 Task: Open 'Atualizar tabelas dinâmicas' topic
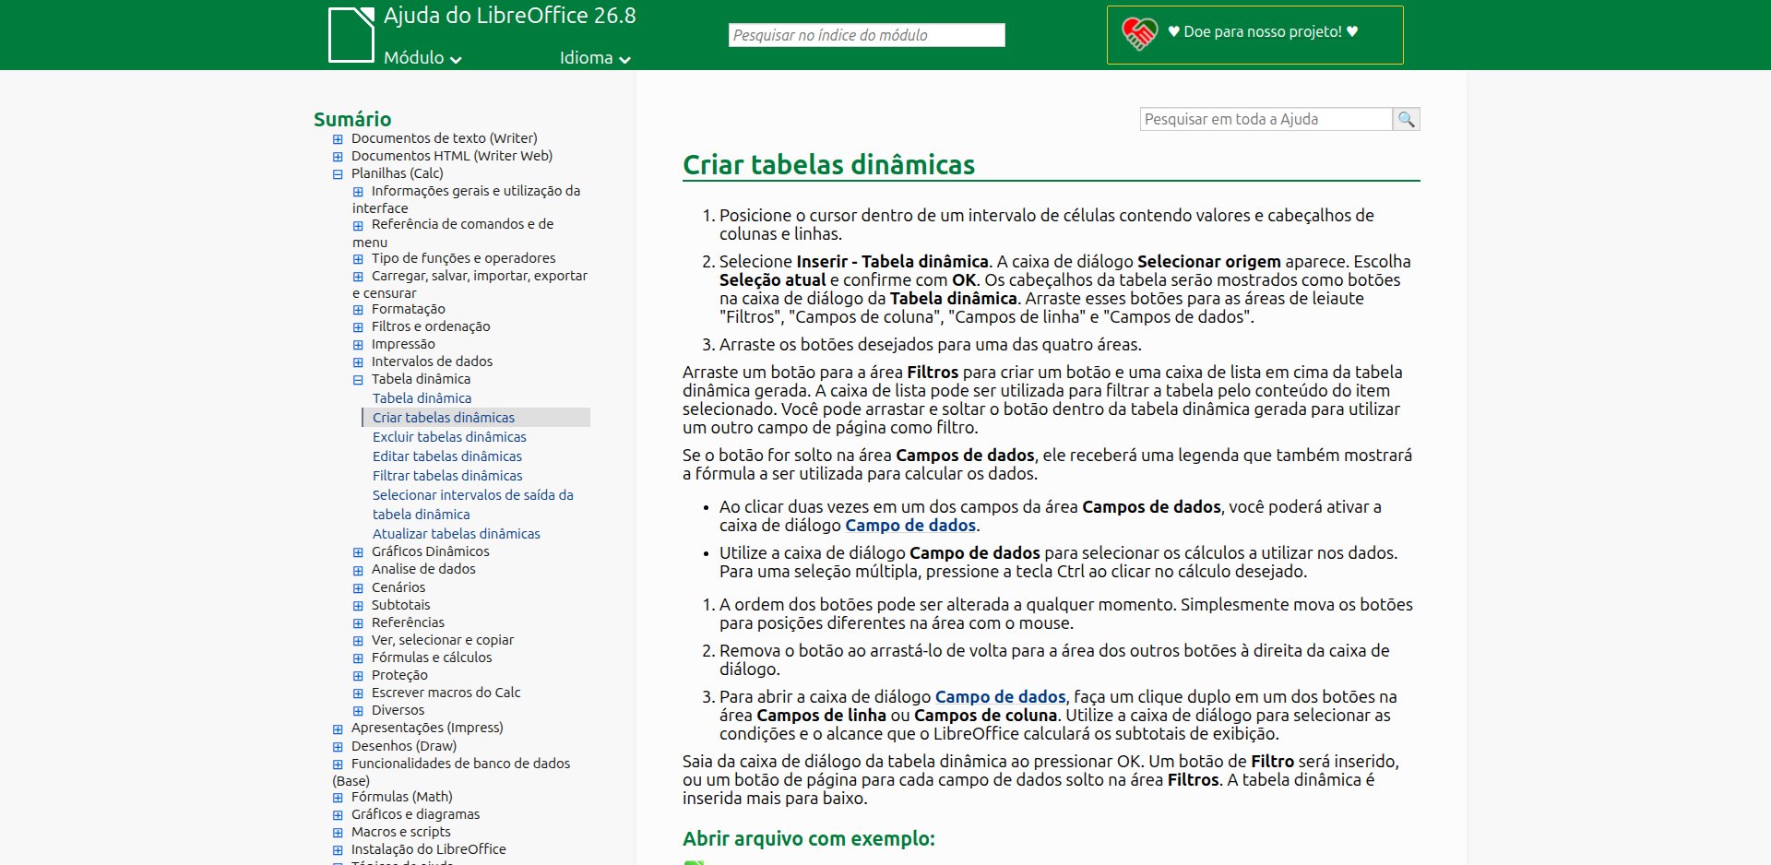pyautogui.click(x=457, y=534)
